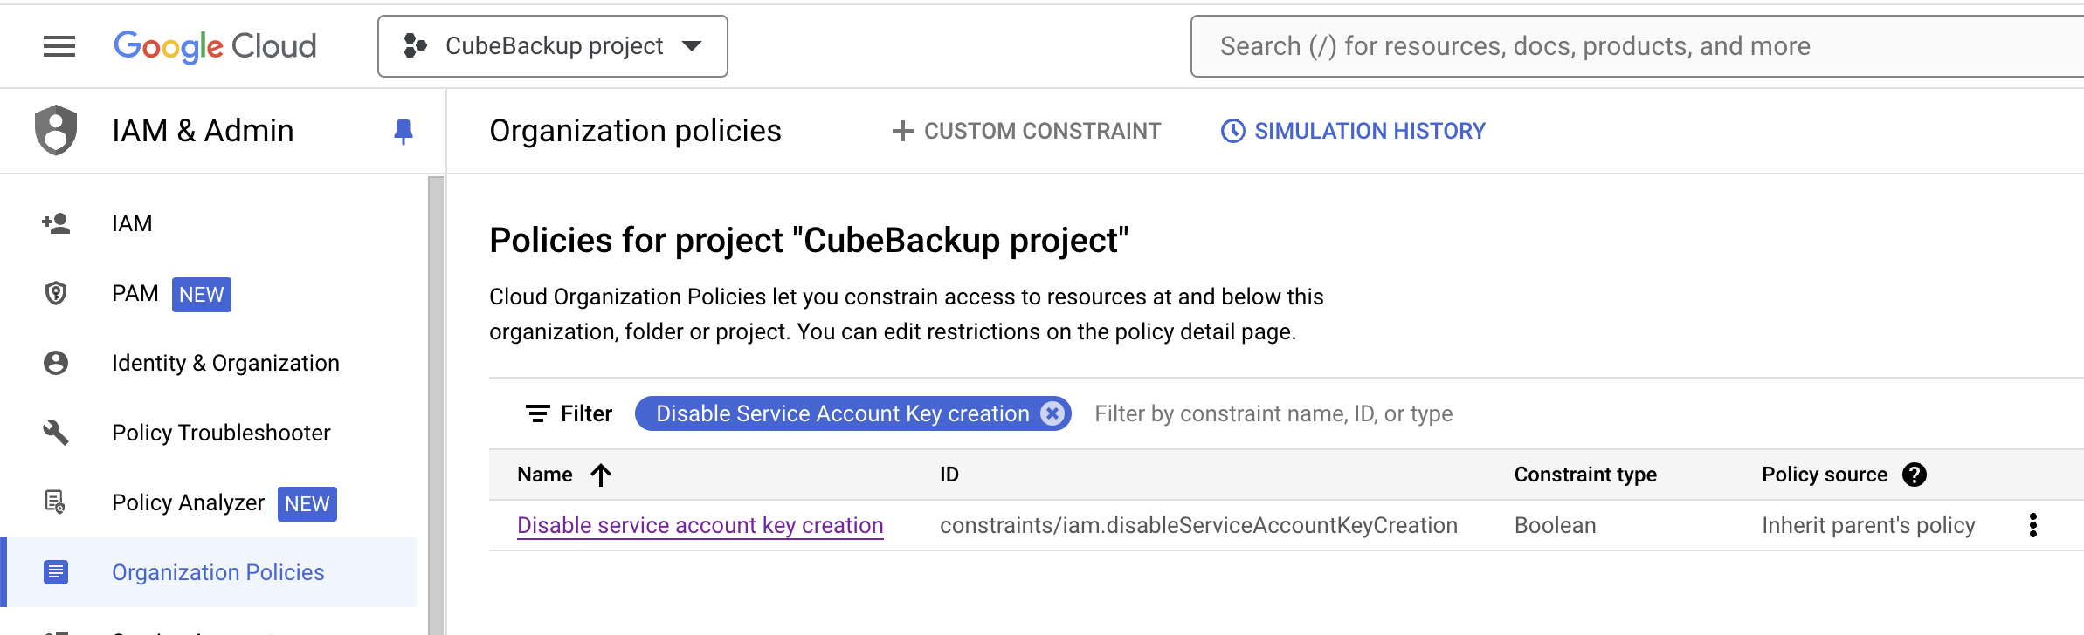Click the Filter lines icon

click(x=537, y=413)
